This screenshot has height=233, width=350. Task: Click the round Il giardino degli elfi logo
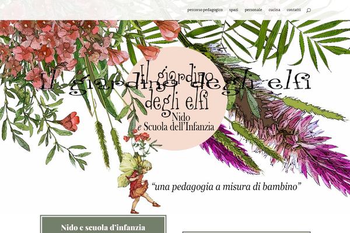176,98
